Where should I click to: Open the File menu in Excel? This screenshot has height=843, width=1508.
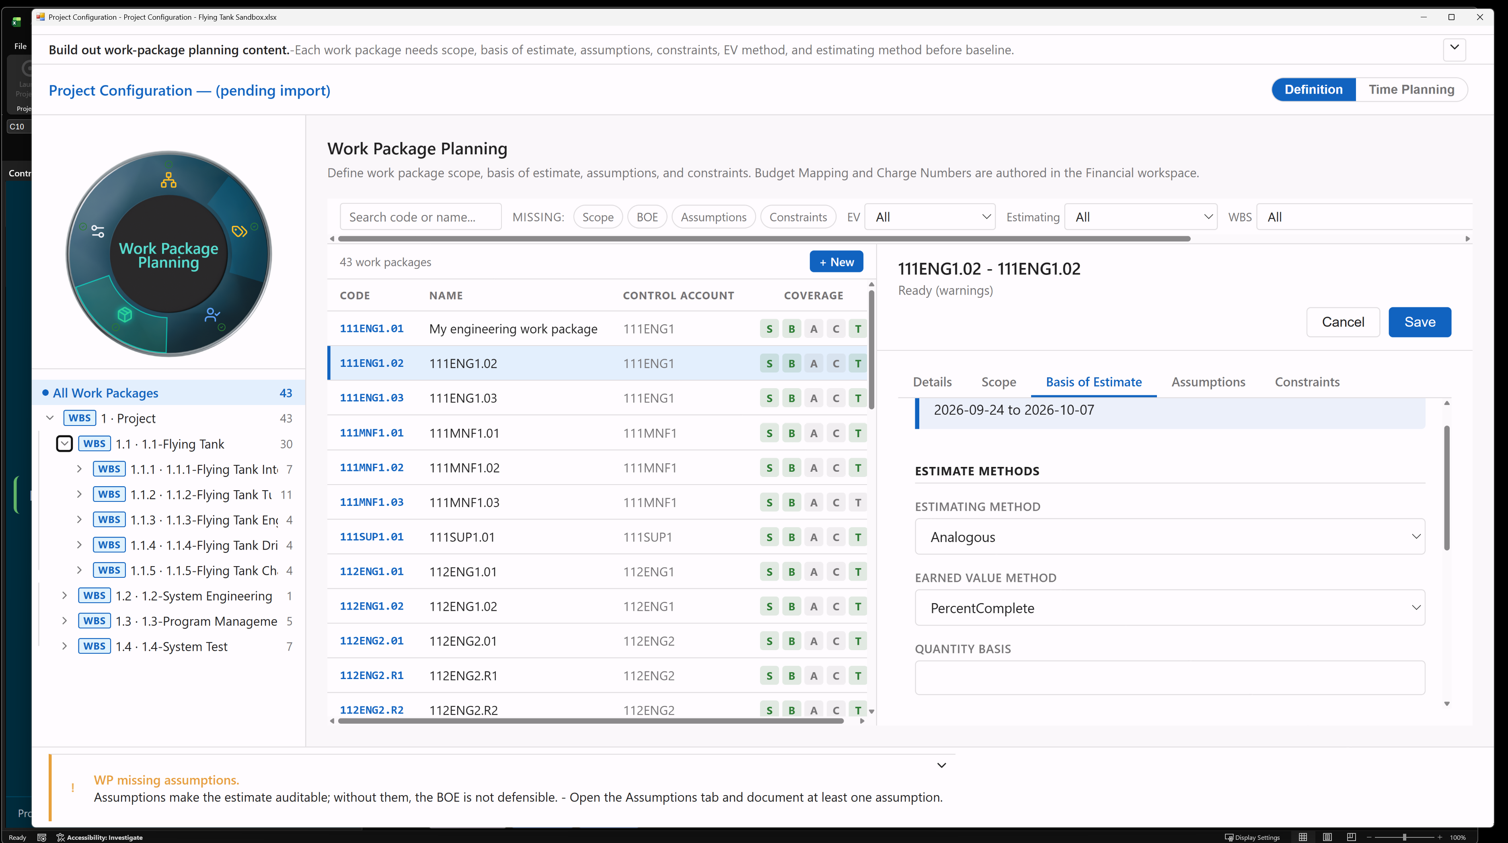[x=21, y=46]
